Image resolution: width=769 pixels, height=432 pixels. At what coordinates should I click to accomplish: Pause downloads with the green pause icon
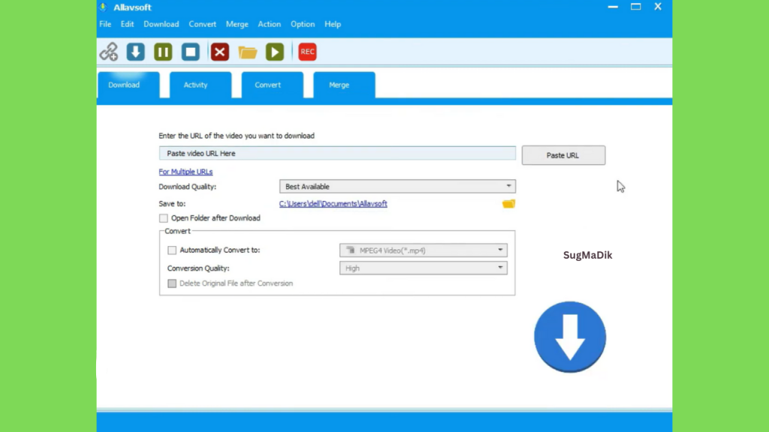click(163, 52)
